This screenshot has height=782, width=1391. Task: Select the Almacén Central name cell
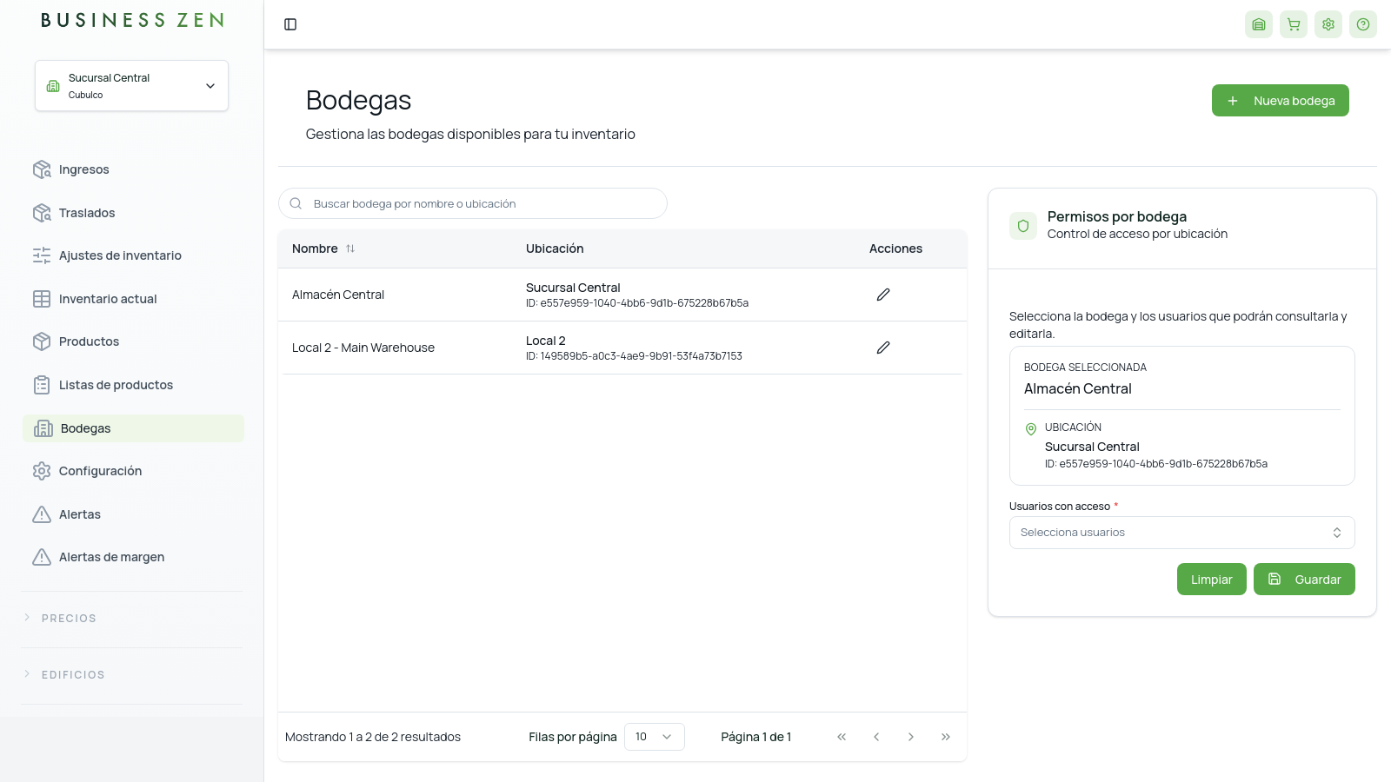(x=338, y=295)
